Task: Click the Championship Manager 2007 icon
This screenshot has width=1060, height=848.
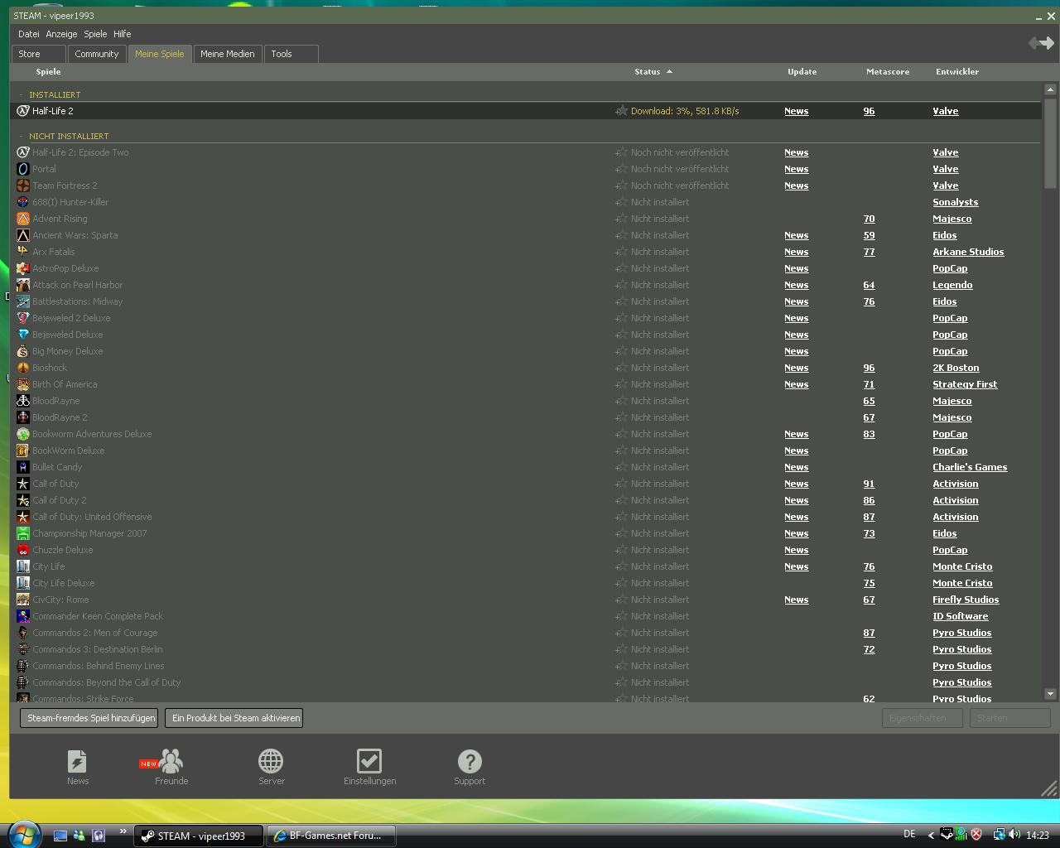Action: coord(23,533)
